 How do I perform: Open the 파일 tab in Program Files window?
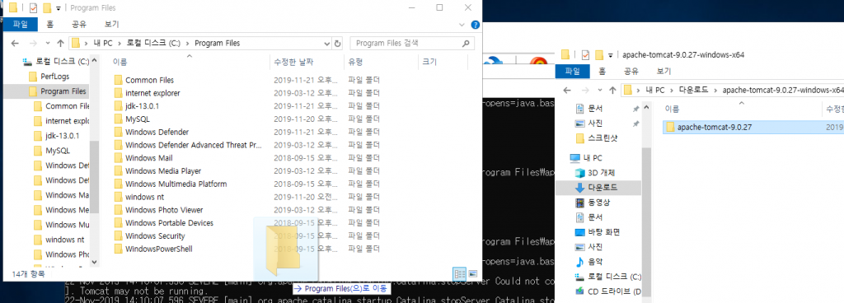point(21,24)
